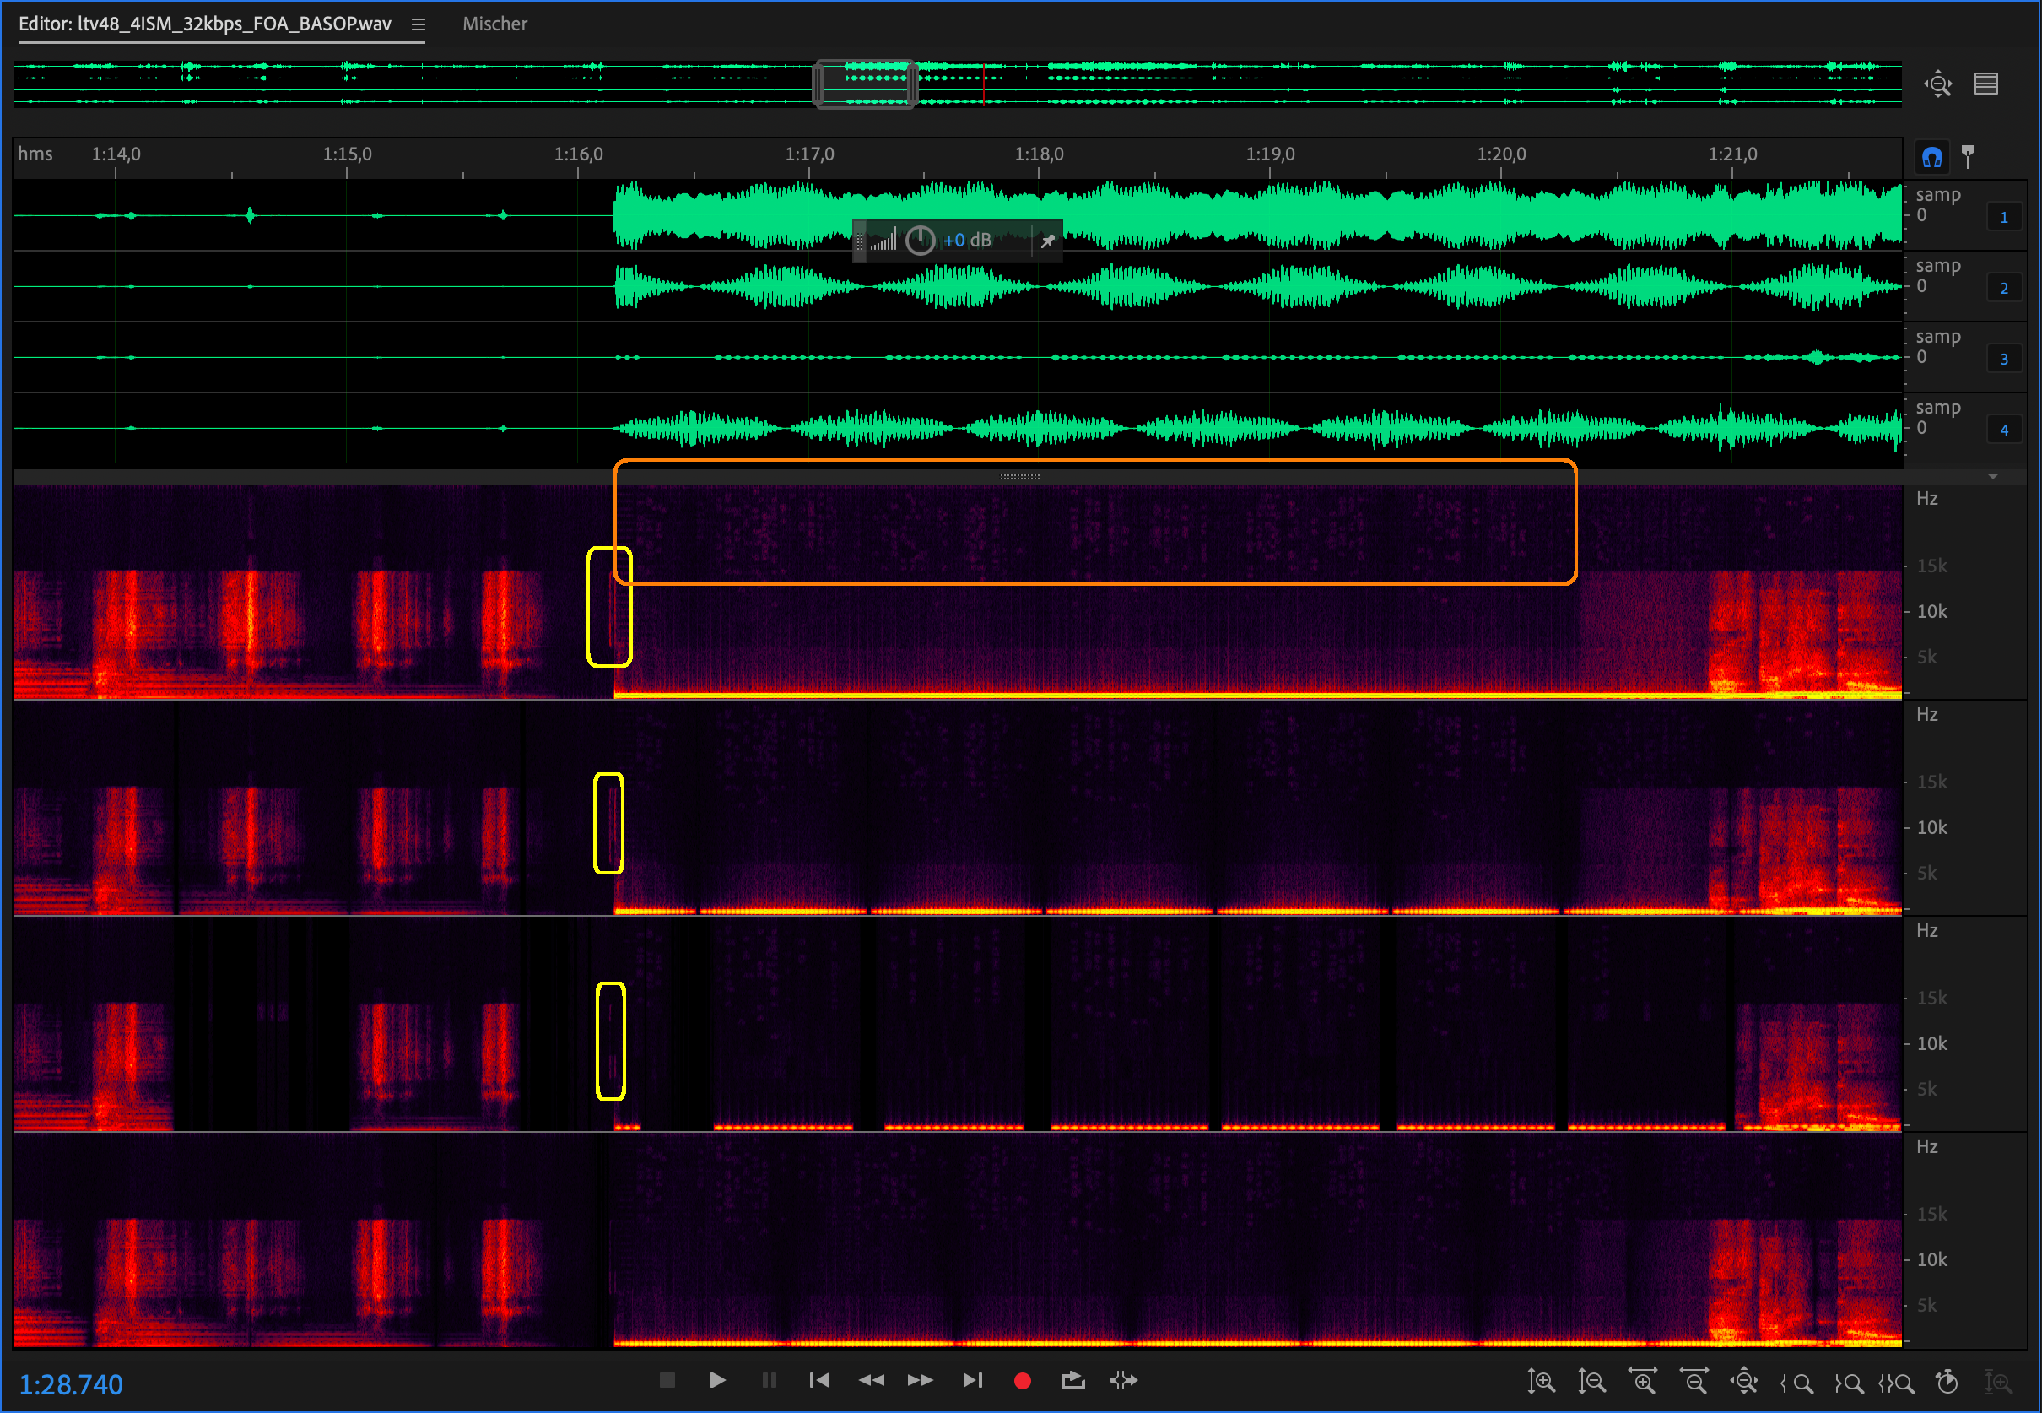Switch to the Mischer tab
The image size is (2042, 1413).
pos(494,24)
